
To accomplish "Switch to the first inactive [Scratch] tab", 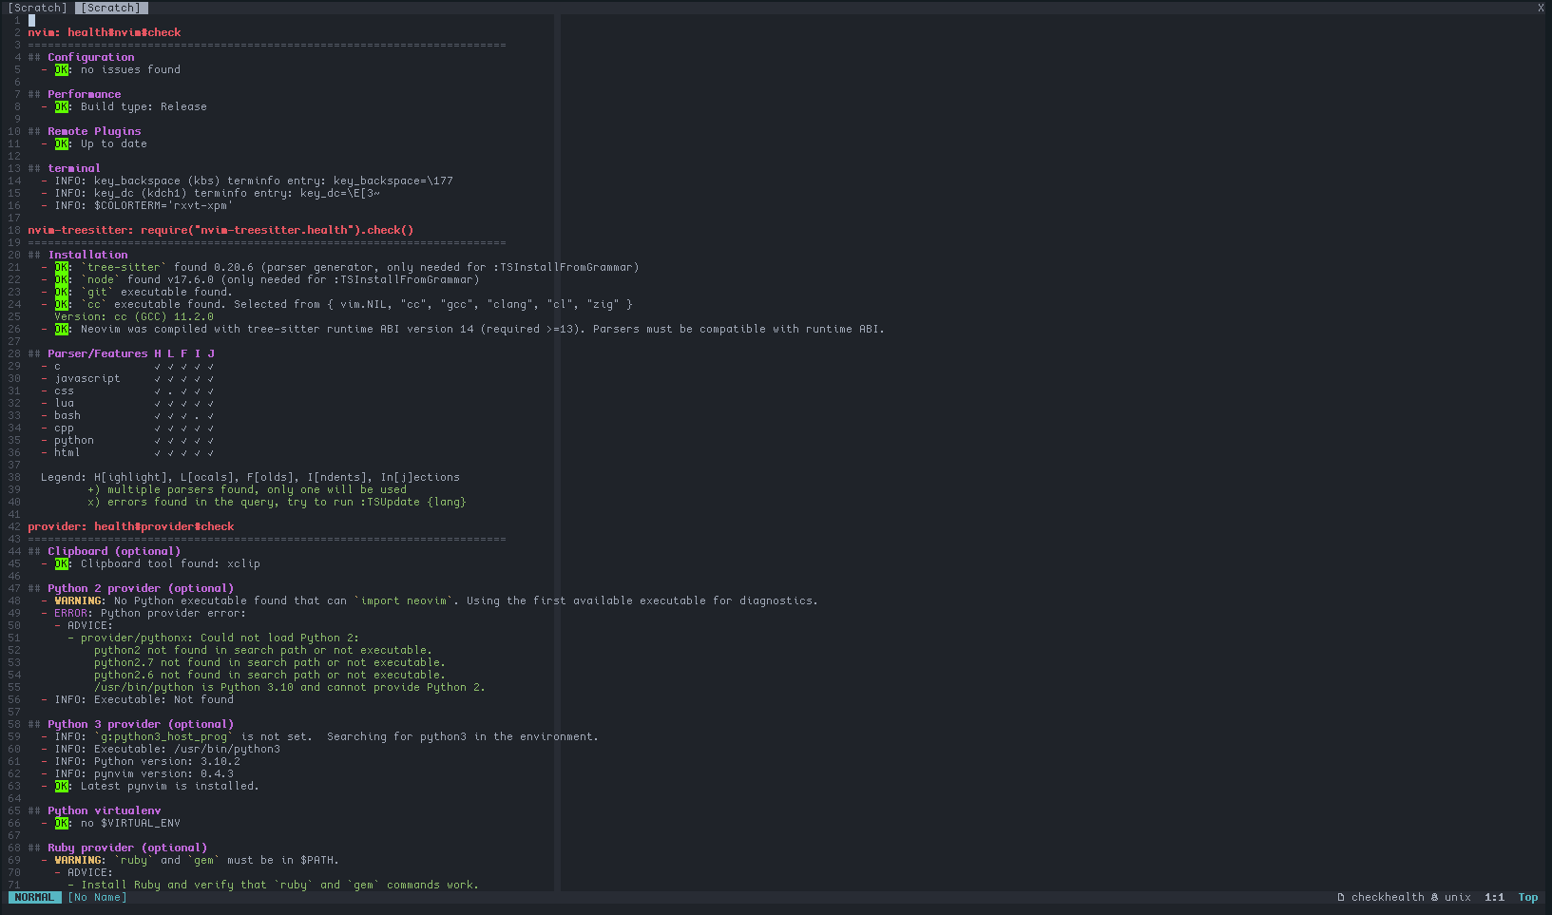I will click(37, 8).
